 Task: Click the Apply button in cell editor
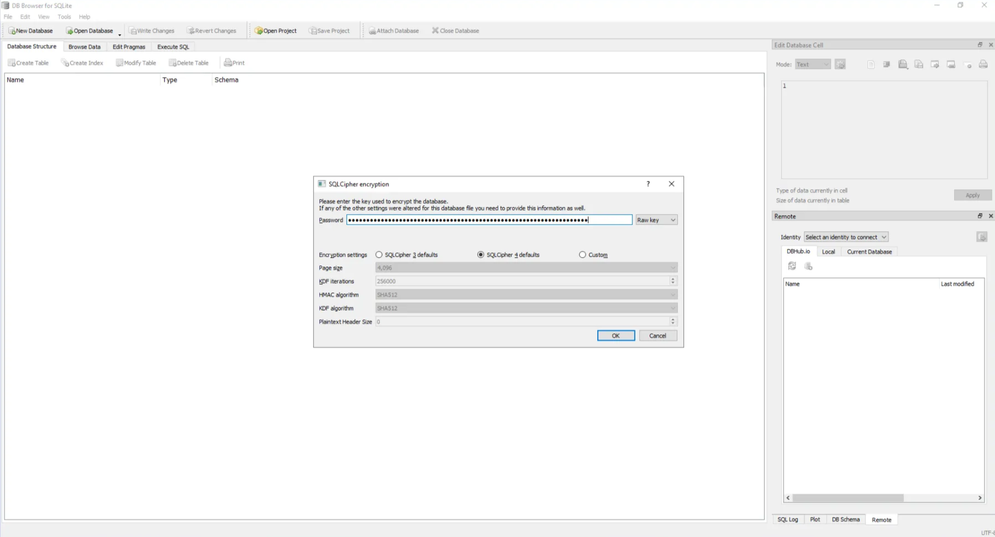coord(972,195)
